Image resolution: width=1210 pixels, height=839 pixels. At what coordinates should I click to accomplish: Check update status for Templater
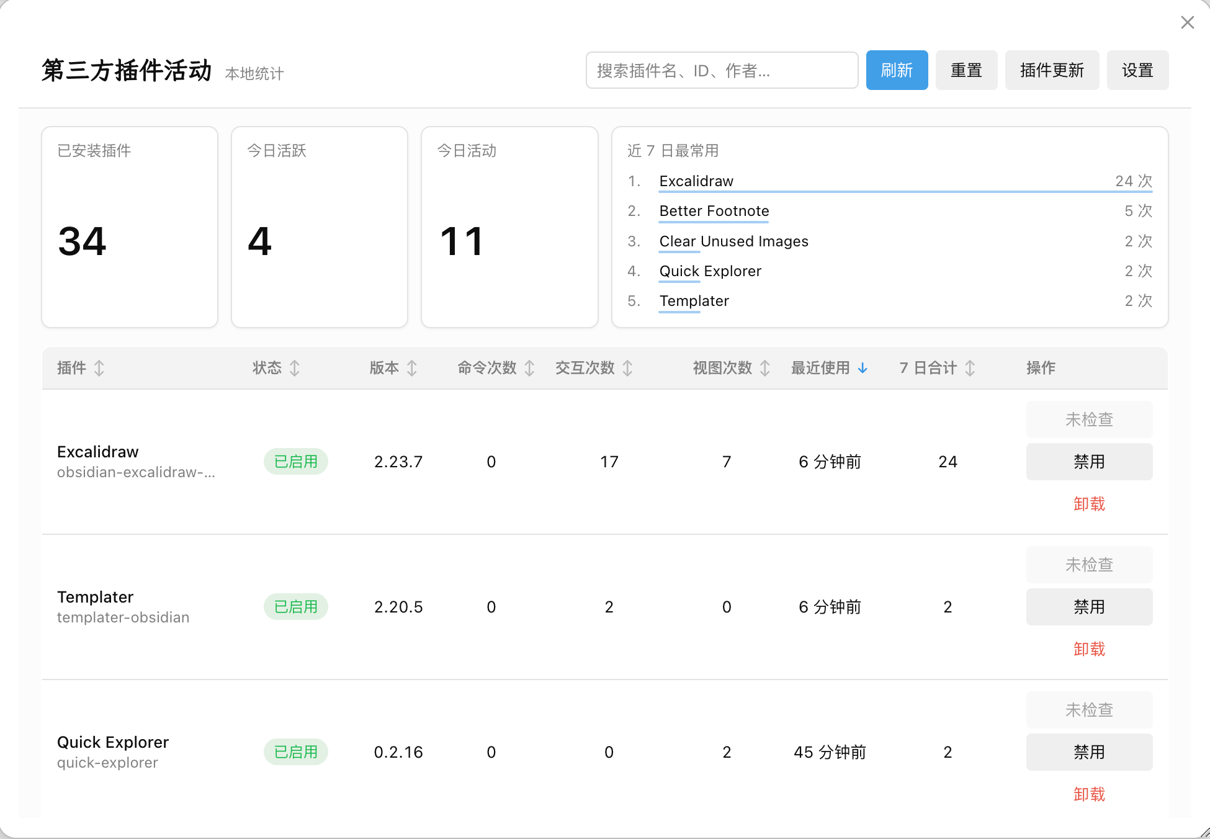[x=1089, y=565]
